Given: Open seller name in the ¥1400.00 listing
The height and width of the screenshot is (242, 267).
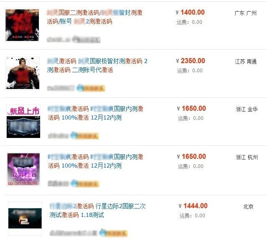Looking at the screenshot, I should pos(58,40).
